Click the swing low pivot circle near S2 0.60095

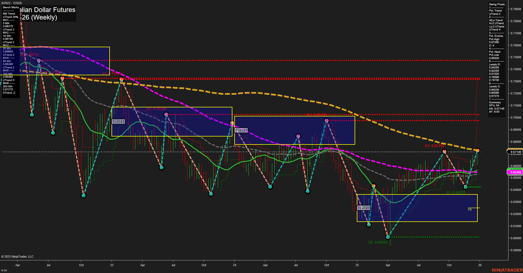pyautogui.click(x=388, y=236)
